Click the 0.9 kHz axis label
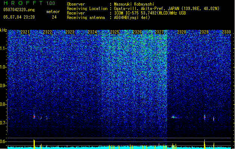235x149 pixels. tap(3, 86)
